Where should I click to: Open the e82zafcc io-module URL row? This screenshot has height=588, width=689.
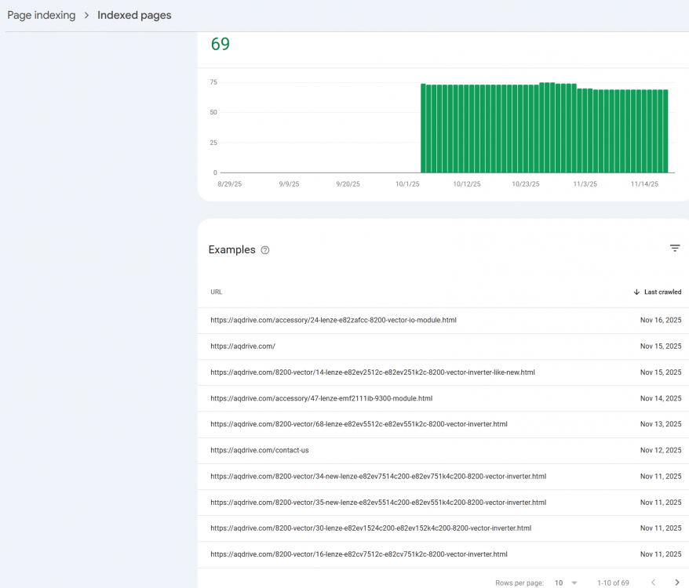pyautogui.click(x=334, y=321)
